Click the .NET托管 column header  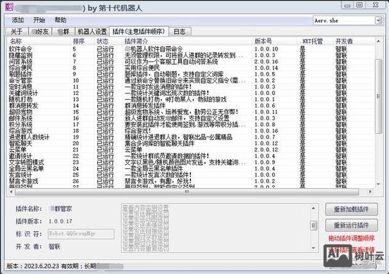(316, 41)
